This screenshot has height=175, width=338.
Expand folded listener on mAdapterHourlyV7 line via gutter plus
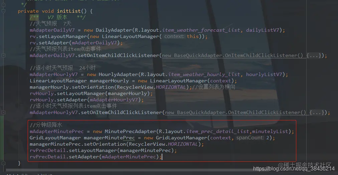click(3, 113)
